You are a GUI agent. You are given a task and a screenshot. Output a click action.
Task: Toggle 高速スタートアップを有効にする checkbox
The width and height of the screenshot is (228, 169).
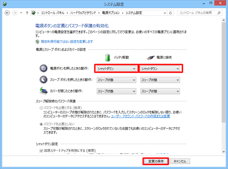41,151
